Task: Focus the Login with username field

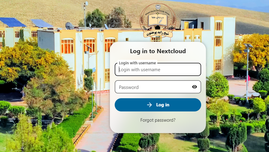Action: (158, 69)
